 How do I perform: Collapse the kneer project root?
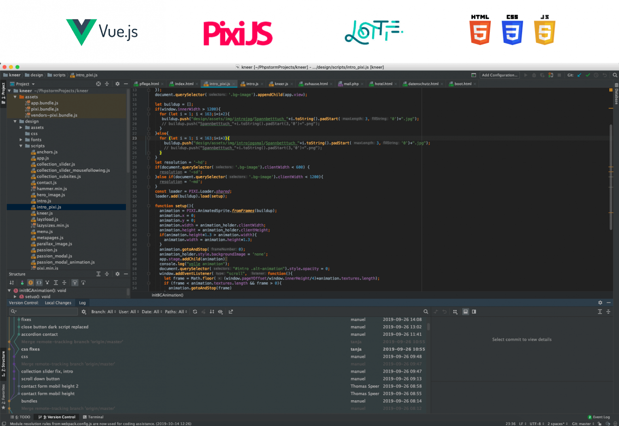(10, 91)
